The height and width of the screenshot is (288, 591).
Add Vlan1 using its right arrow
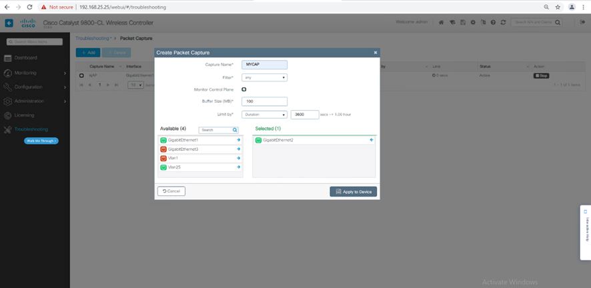238,158
